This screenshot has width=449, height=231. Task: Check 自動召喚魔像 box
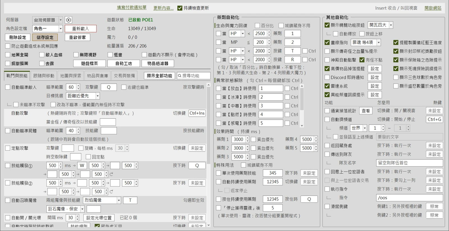pos(8,200)
